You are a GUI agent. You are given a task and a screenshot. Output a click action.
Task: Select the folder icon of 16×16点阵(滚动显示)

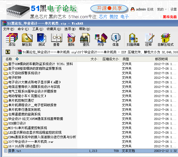pyautogui.click(x=5, y=146)
